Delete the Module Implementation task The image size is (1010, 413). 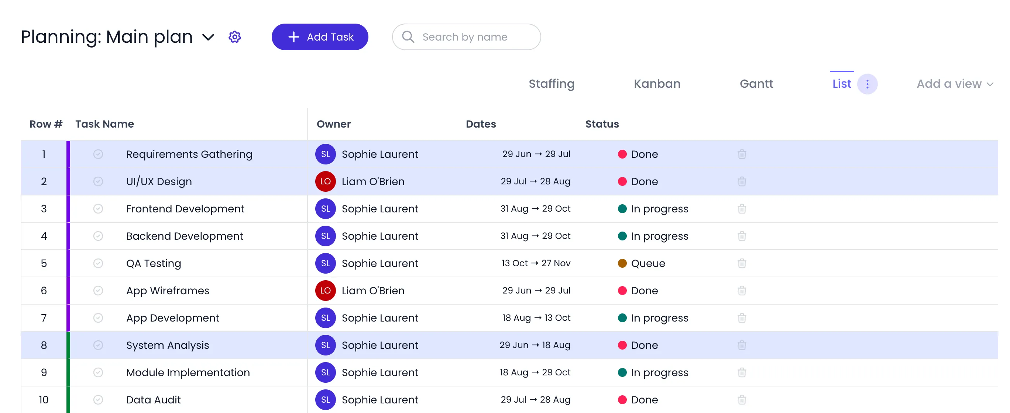(x=741, y=372)
